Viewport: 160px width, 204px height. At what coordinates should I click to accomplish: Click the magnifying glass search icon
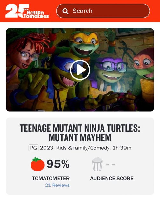65,11
